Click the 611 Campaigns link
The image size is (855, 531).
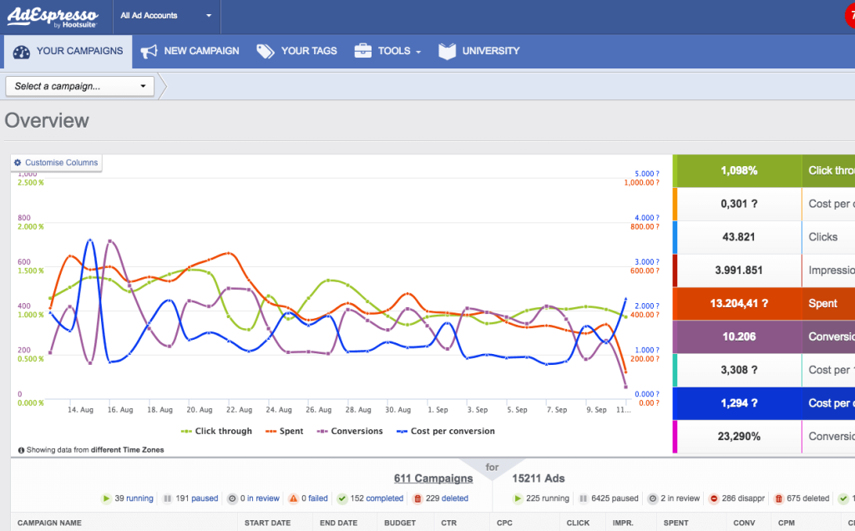tap(433, 478)
